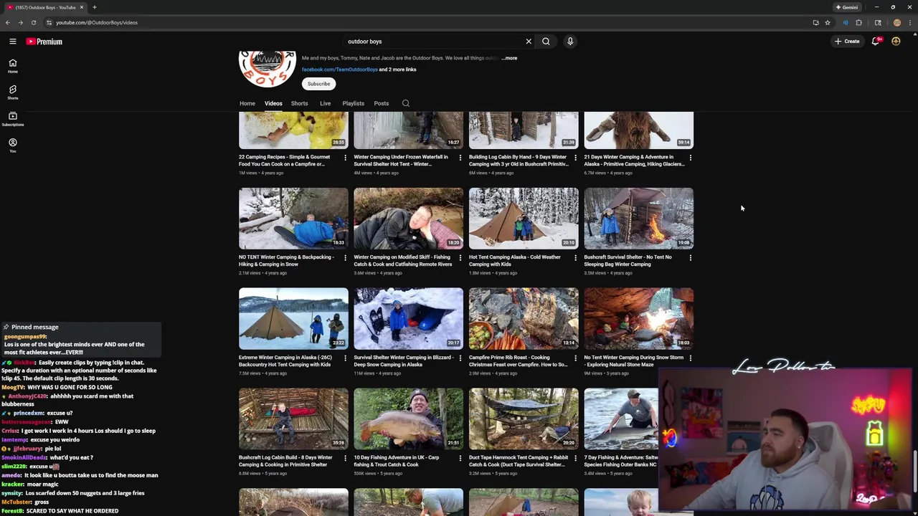
Task: Switch to the channel Shorts tab
Action: pyautogui.click(x=299, y=103)
